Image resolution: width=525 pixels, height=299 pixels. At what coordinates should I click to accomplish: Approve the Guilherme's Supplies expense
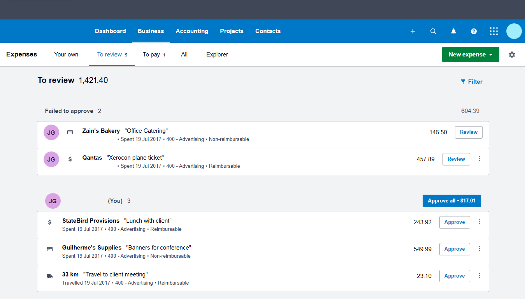pyautogui.click(x=455, y=249)
